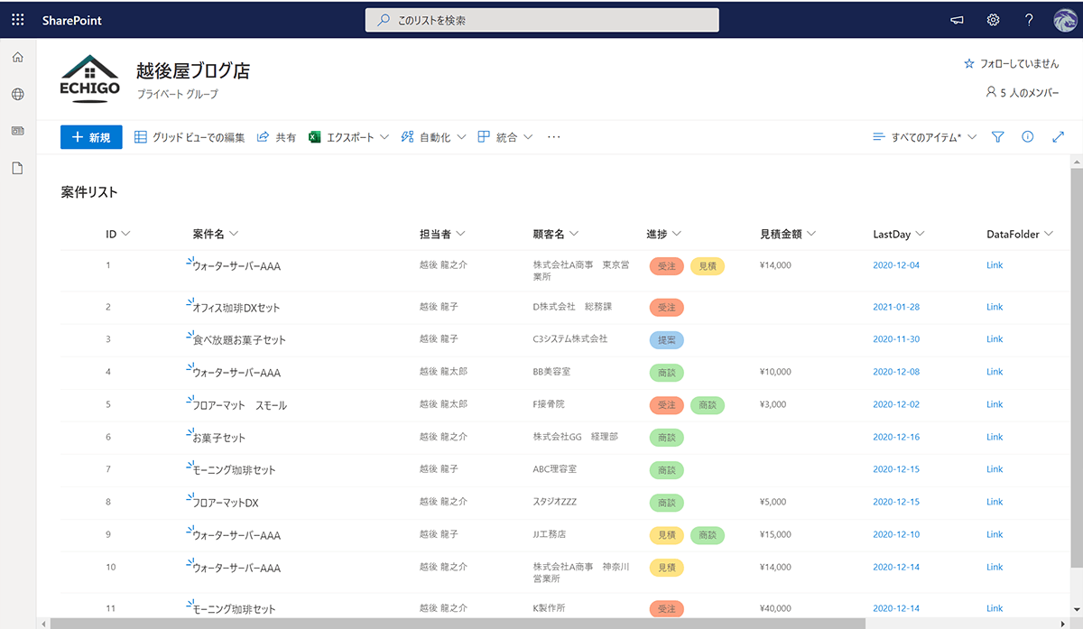Open the Help question mark icon
Viewport: 1083px width, 629px height.
point(1029,20)
